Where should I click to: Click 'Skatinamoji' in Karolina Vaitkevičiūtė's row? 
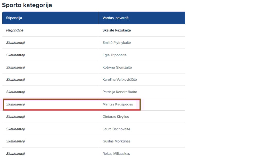click(x=15, y=80)
